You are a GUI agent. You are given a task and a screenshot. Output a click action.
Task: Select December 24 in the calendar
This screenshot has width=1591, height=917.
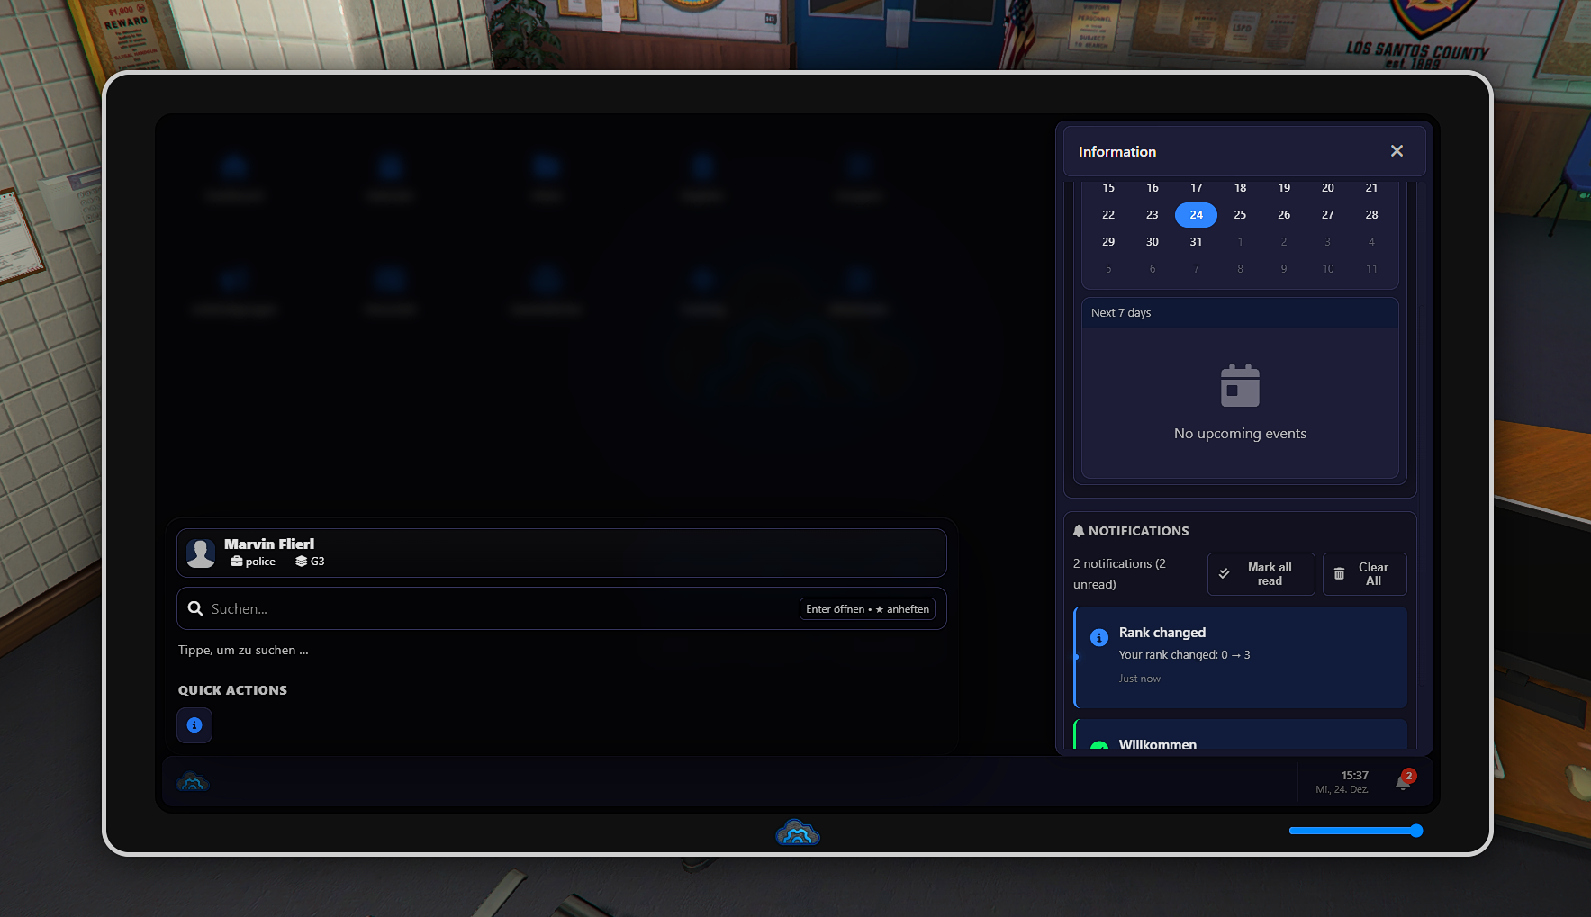point(1196,215)
